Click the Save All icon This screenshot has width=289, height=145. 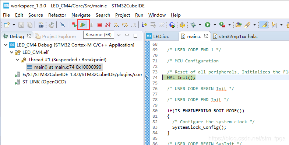pos(30,25)
